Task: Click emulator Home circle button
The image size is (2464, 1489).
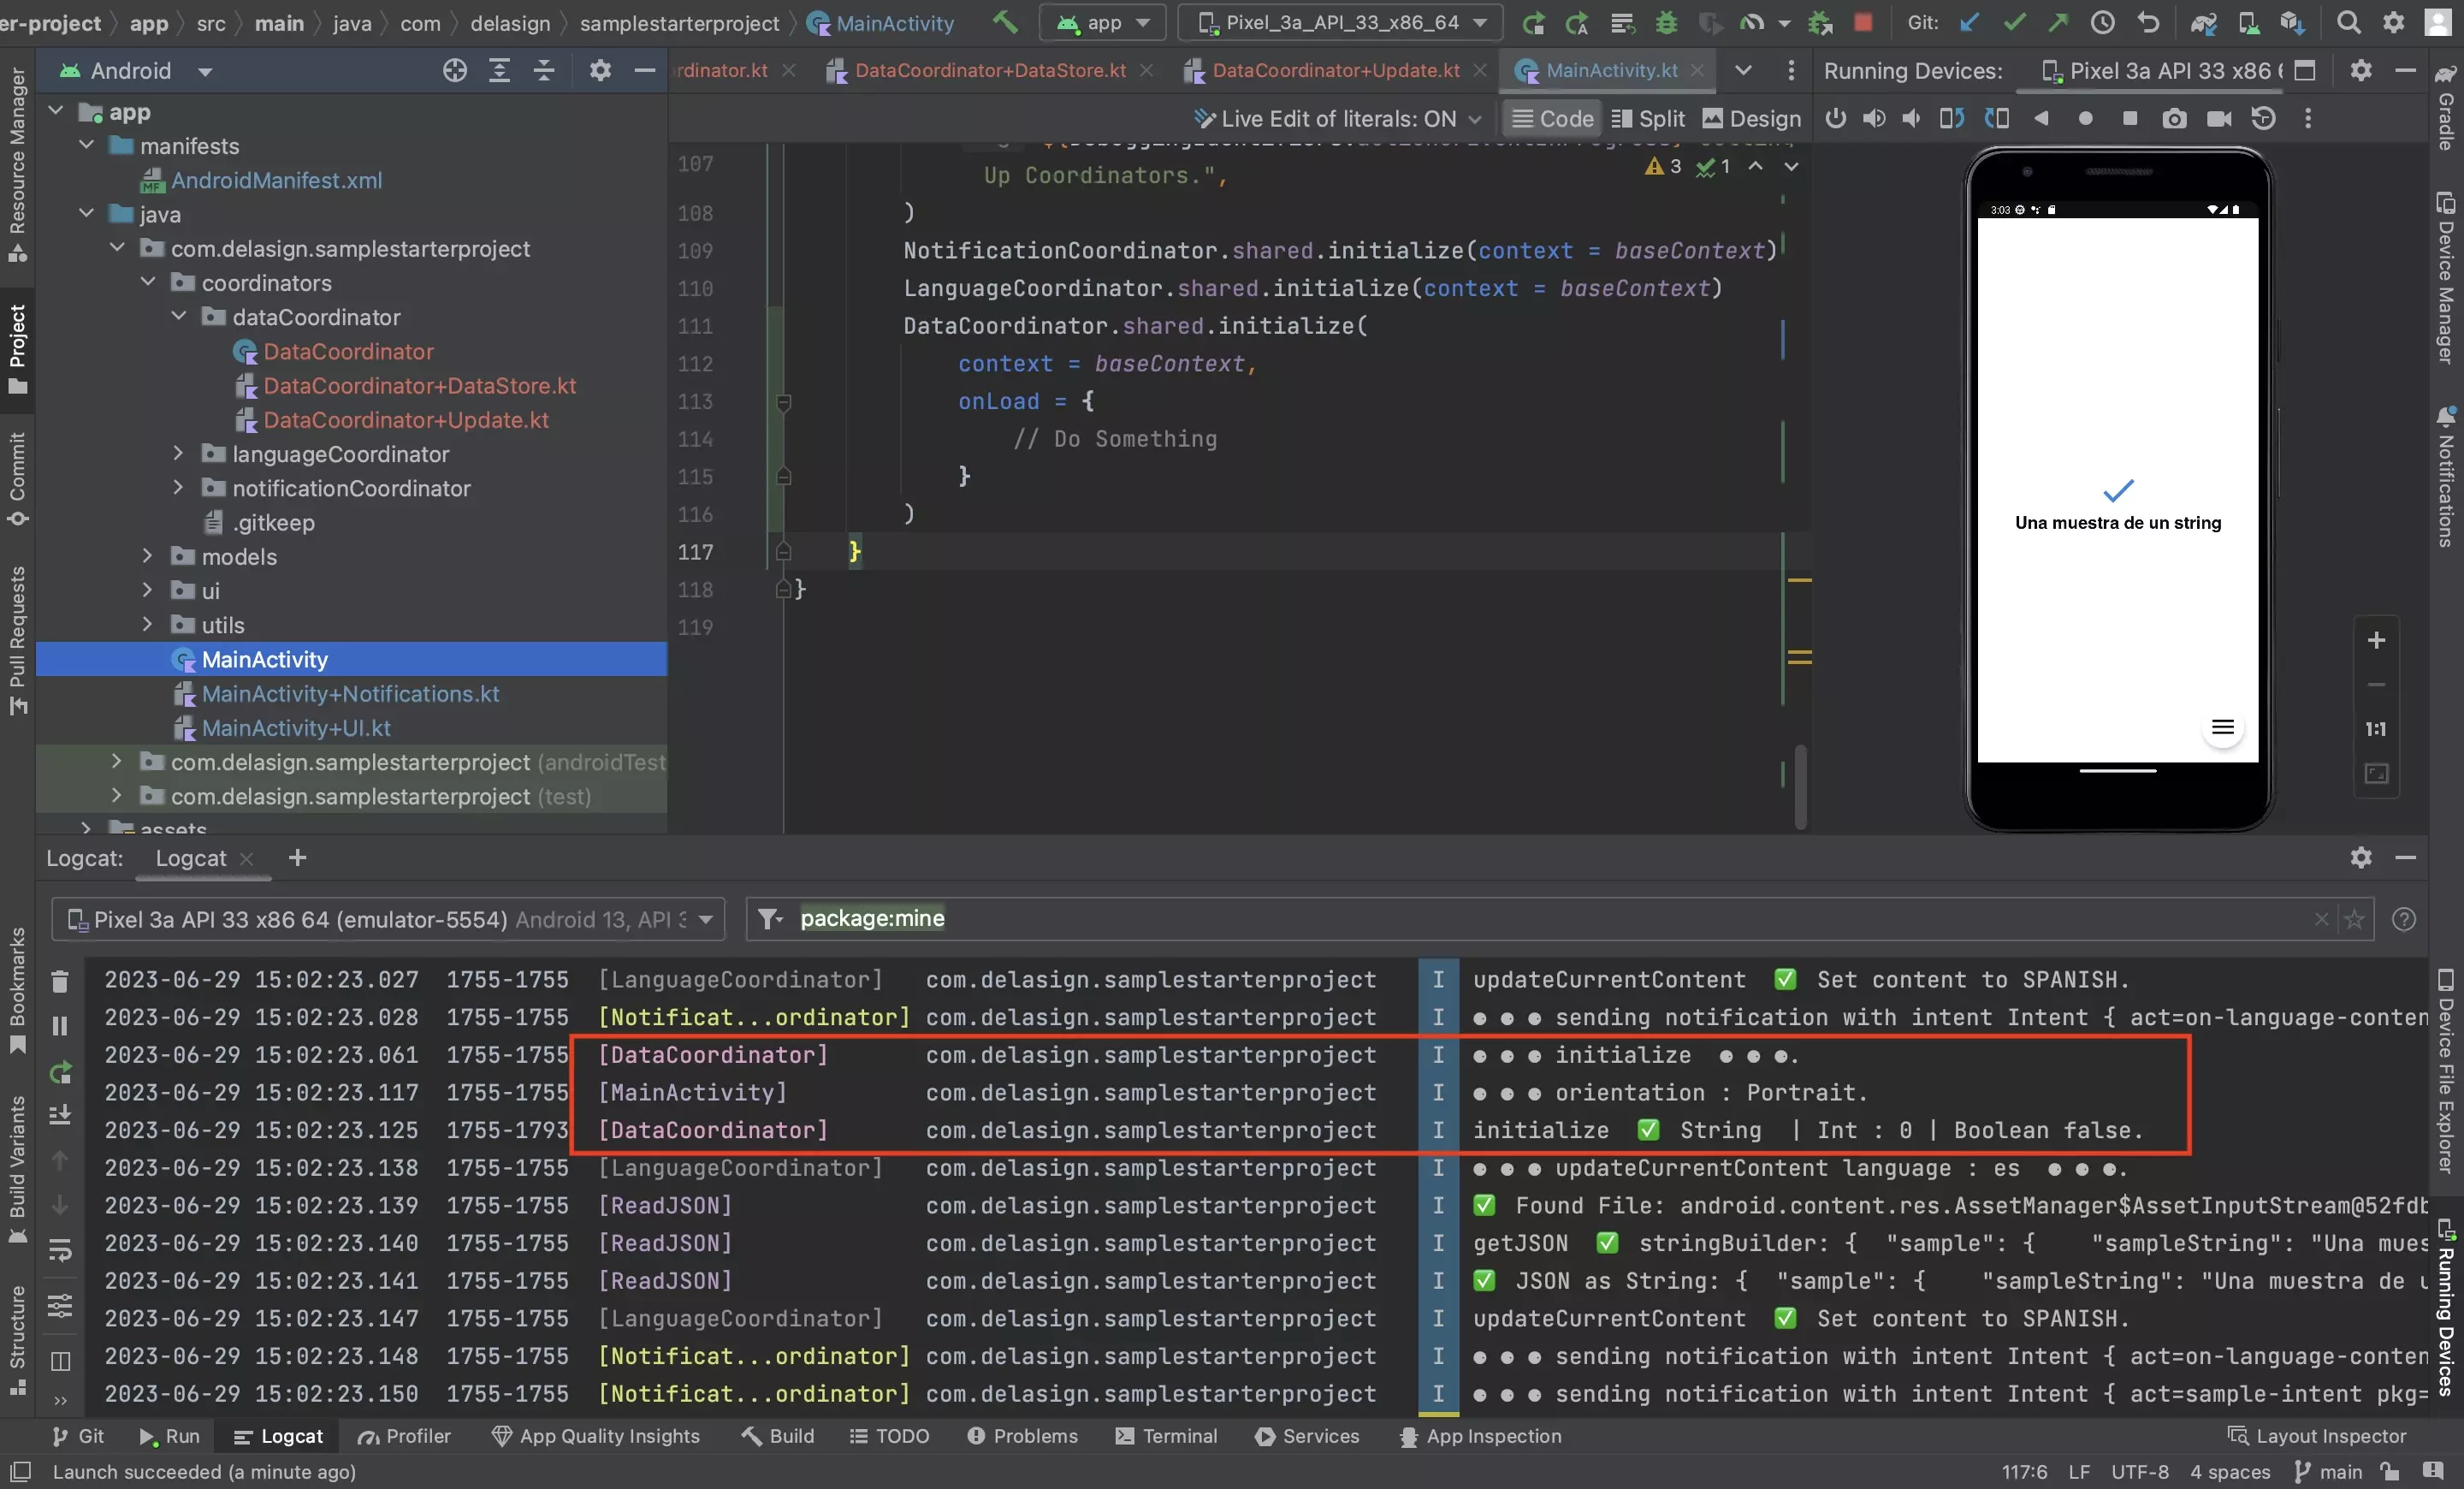Action: [x=2085, y=119]
